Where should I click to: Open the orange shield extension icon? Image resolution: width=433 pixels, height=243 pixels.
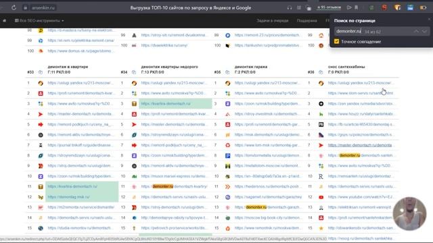pyautogui.click(x=397, y=7)
